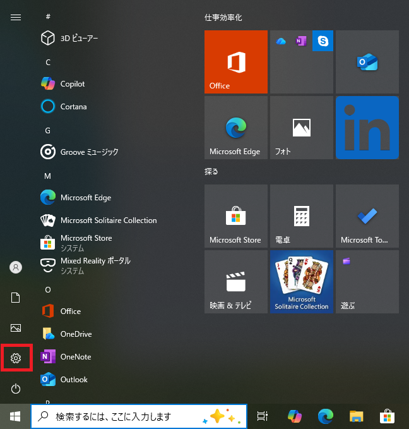Click the letter C group header

(48, 62)
